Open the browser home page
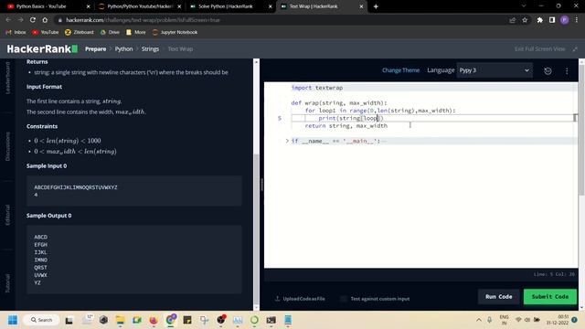The image size is (585, 329). click(x=45, y=20)
